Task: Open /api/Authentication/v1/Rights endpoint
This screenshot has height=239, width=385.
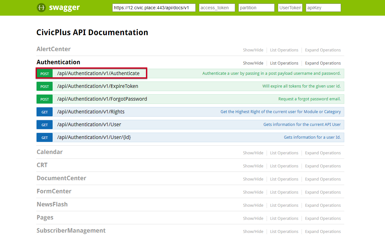Action: pyautogui.click(x=91, y=112)
